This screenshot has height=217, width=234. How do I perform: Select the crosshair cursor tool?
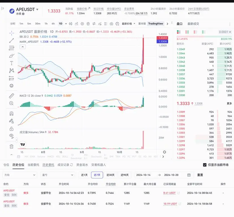[12, 33]
